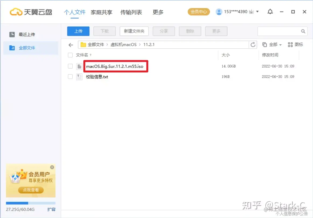Click the 全部文件 sidebar file icon
The image size is (313, 218).
12,48
